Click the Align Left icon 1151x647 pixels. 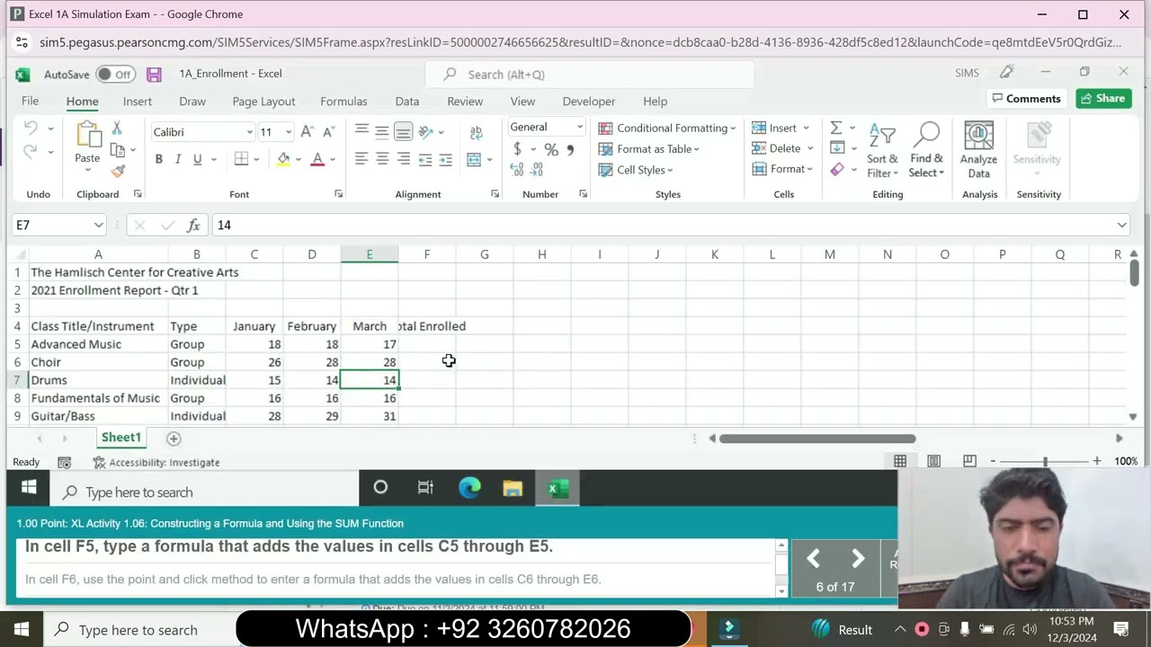pos(361,159)
